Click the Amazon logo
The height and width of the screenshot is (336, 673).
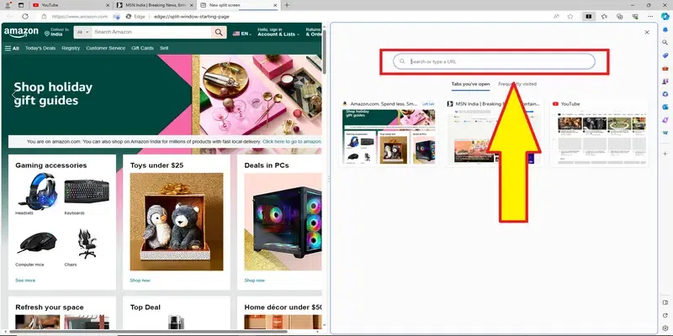[21, 33]
